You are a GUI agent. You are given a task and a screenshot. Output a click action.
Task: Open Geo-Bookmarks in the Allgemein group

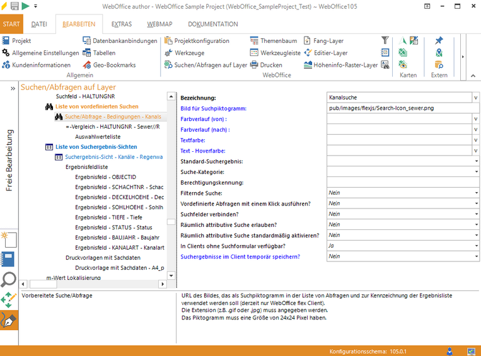click(x=108, y=65)
